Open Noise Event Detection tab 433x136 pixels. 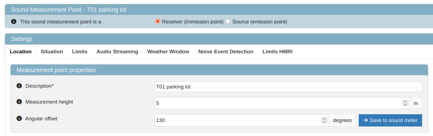click(x=226, y=52)
